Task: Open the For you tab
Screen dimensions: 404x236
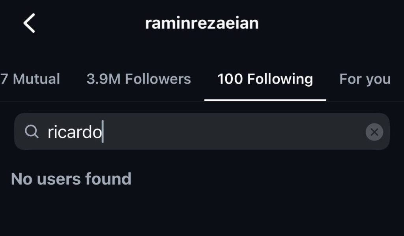Action: click(365, 79)
